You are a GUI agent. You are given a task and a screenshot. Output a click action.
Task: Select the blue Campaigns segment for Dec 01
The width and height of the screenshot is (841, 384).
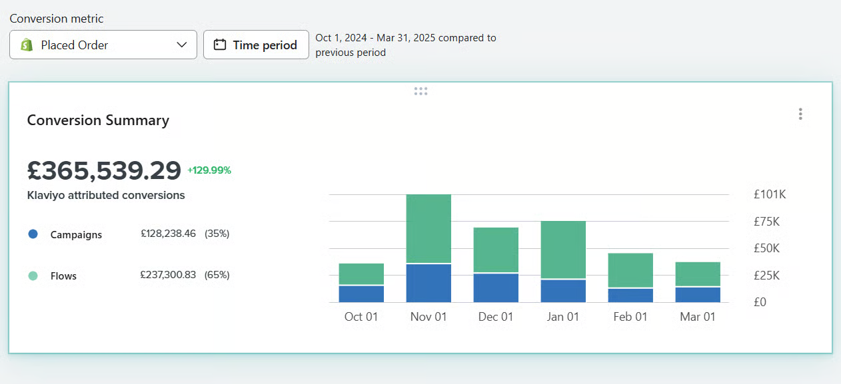point(496,288)
